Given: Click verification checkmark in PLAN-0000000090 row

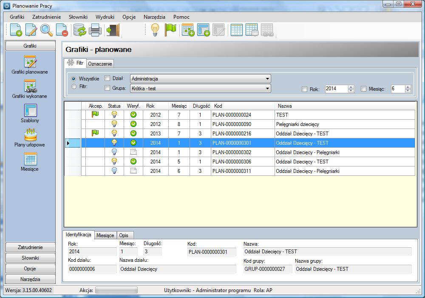Looking at the screenshot, I should pyautogui.click(x=133, y=124).
